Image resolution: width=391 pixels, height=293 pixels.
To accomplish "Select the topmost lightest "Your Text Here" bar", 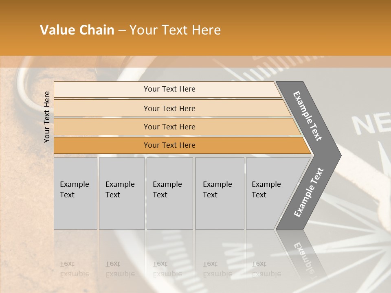I will click(x=169, y=89).
